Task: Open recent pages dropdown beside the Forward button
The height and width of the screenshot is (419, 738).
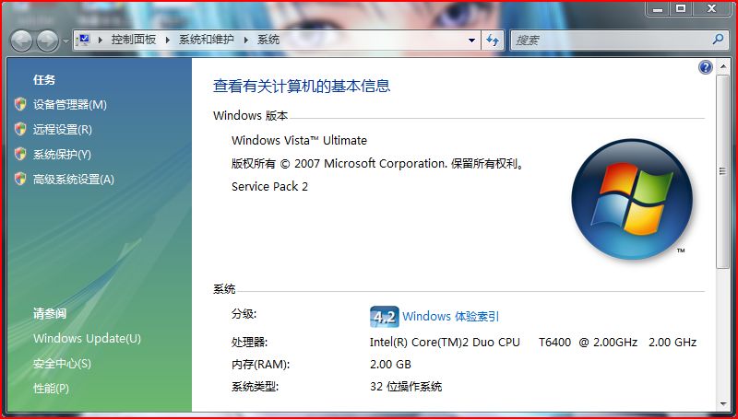Action: (x=65, y=41)
